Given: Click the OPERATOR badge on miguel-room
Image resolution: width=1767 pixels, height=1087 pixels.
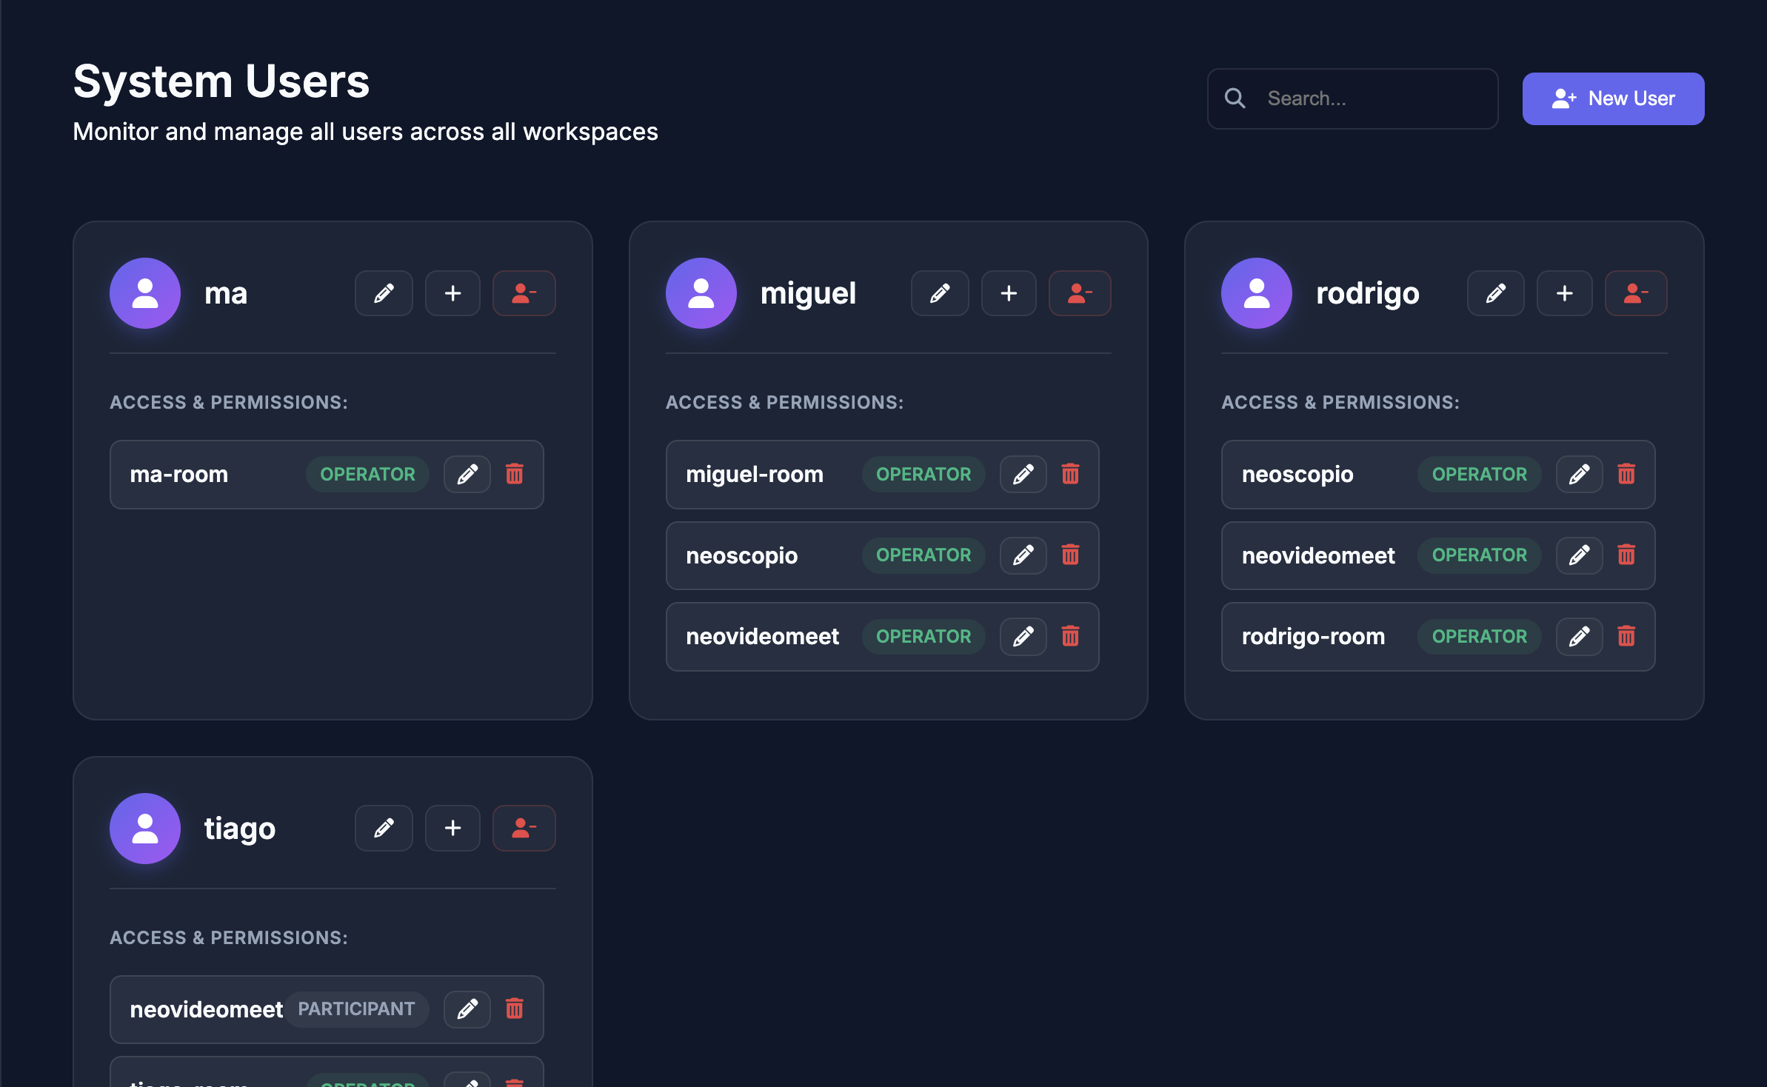Looking at the screenshot, I should (923, 474).
